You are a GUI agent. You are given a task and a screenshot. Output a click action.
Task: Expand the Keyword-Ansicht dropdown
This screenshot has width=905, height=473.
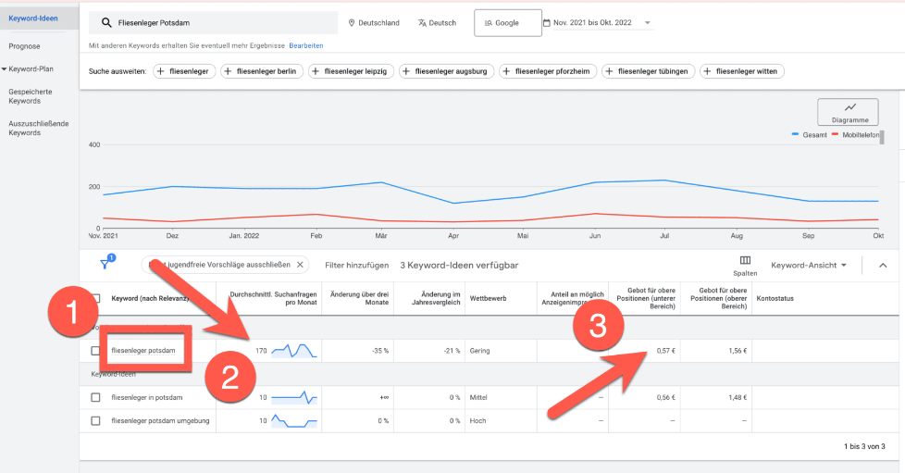809,266
